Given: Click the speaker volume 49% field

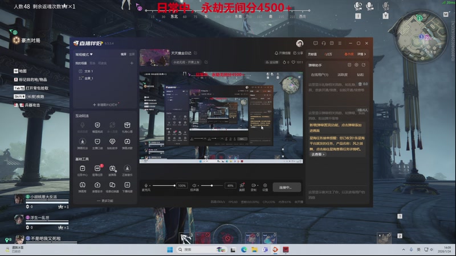Looking at the screenshot, I should point(230,185).
